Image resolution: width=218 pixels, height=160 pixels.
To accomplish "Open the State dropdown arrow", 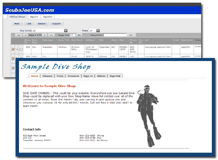I will (x=98, y=30).
